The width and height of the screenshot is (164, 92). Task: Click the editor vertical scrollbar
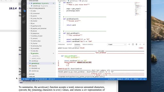(146, 24)
